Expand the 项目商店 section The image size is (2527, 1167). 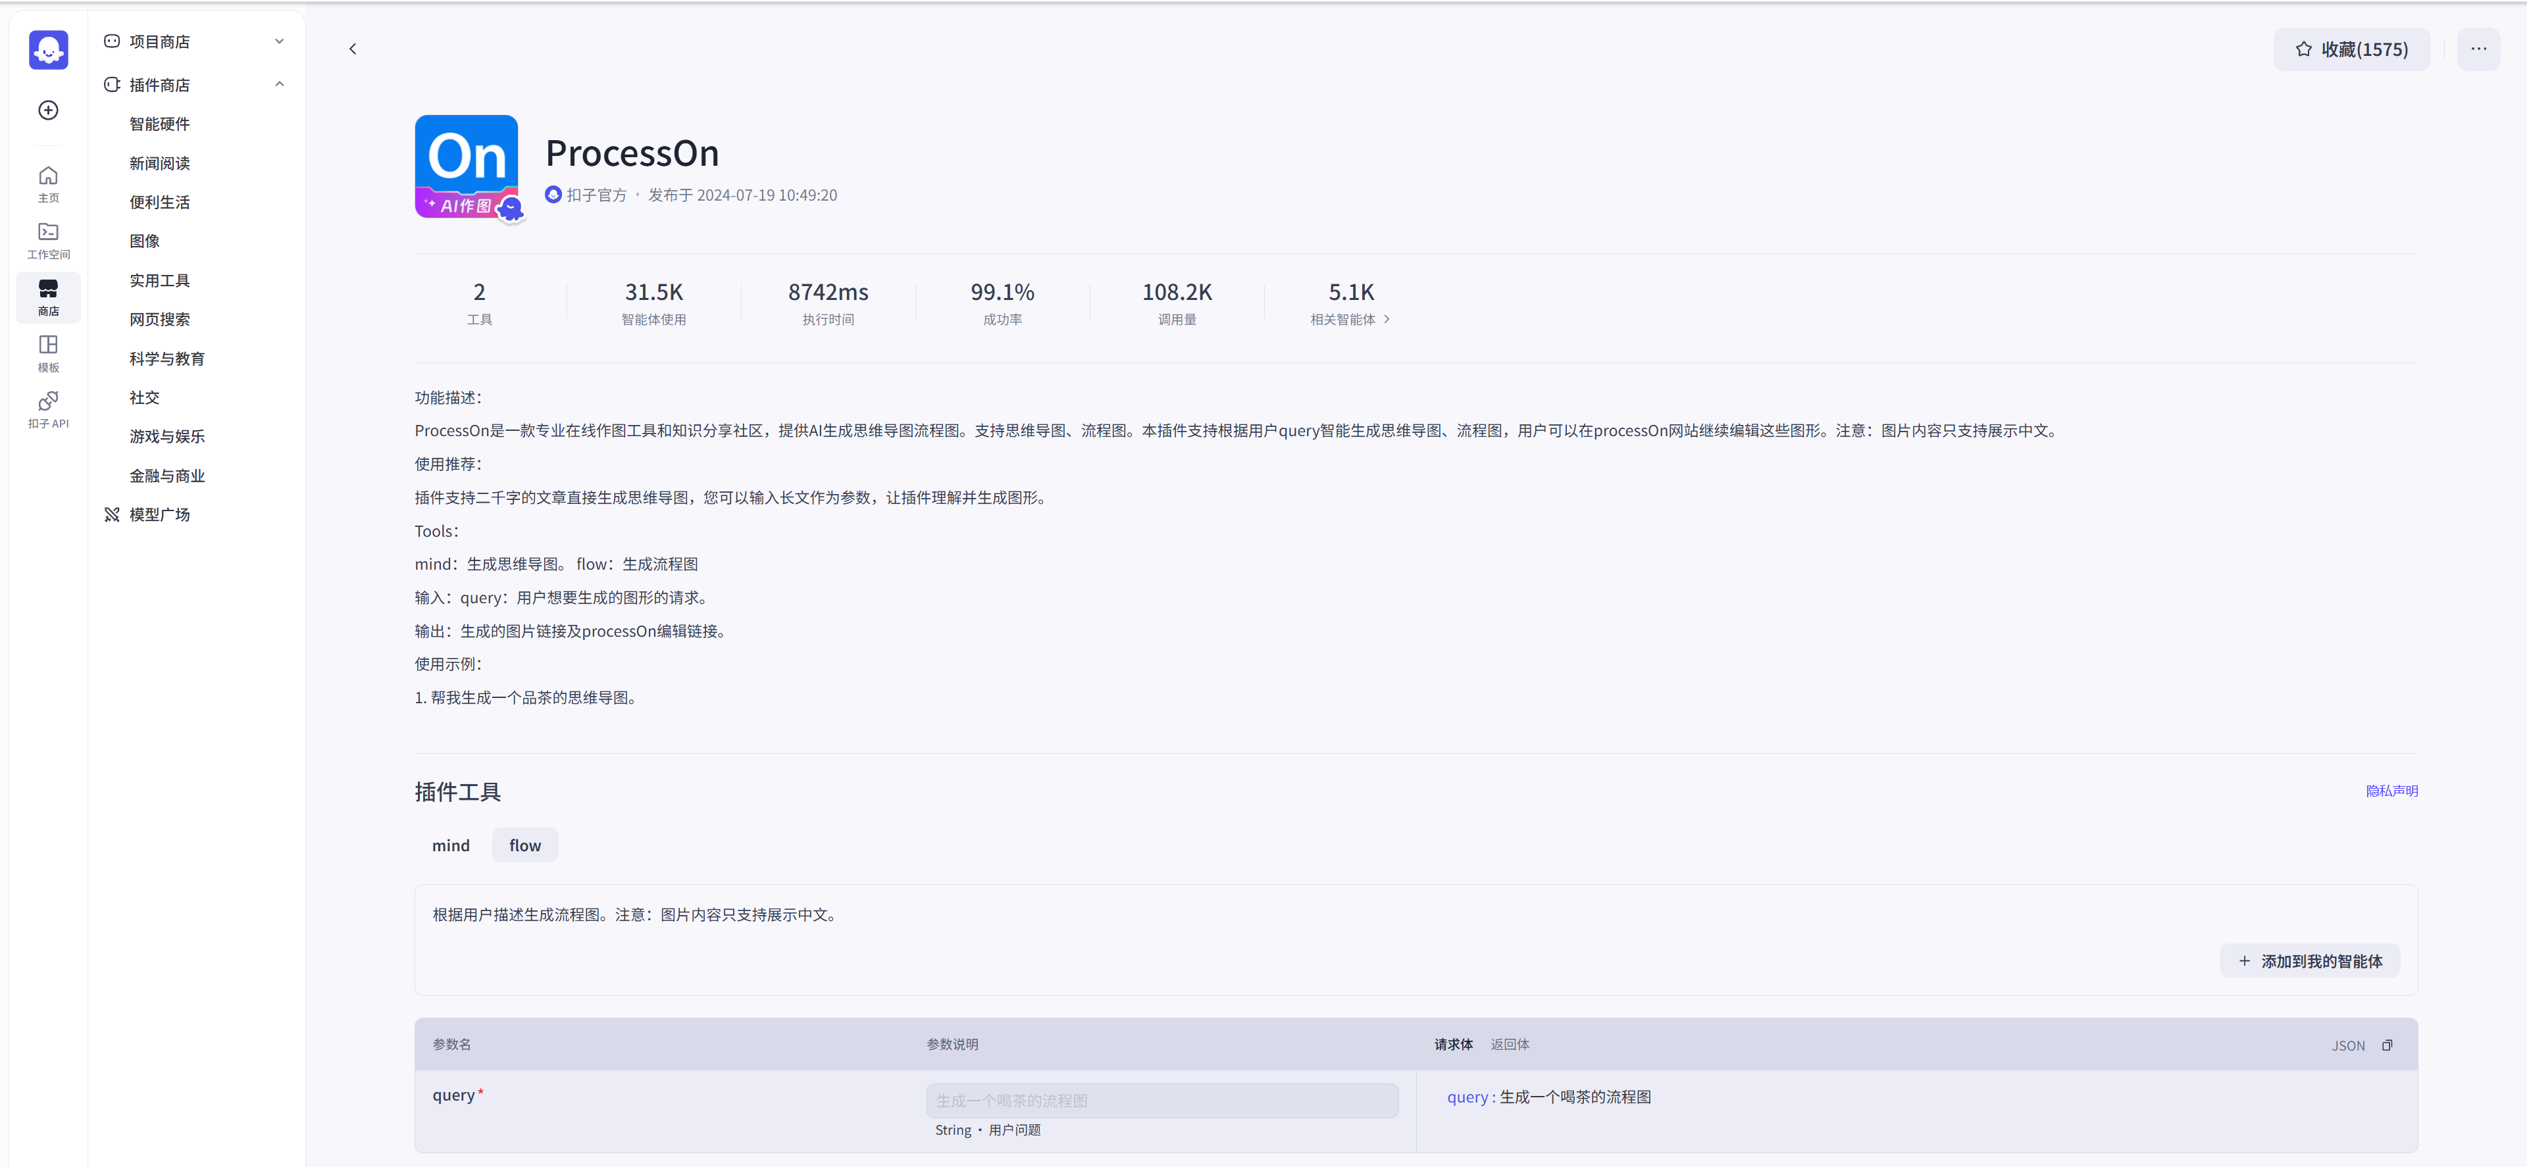tap(280, 41)
